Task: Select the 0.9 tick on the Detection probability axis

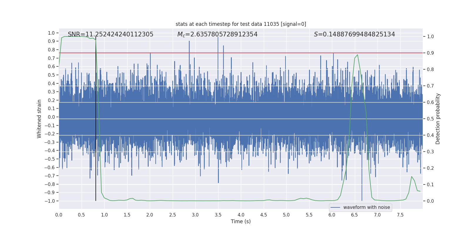Action: click(x=430, y=53)
